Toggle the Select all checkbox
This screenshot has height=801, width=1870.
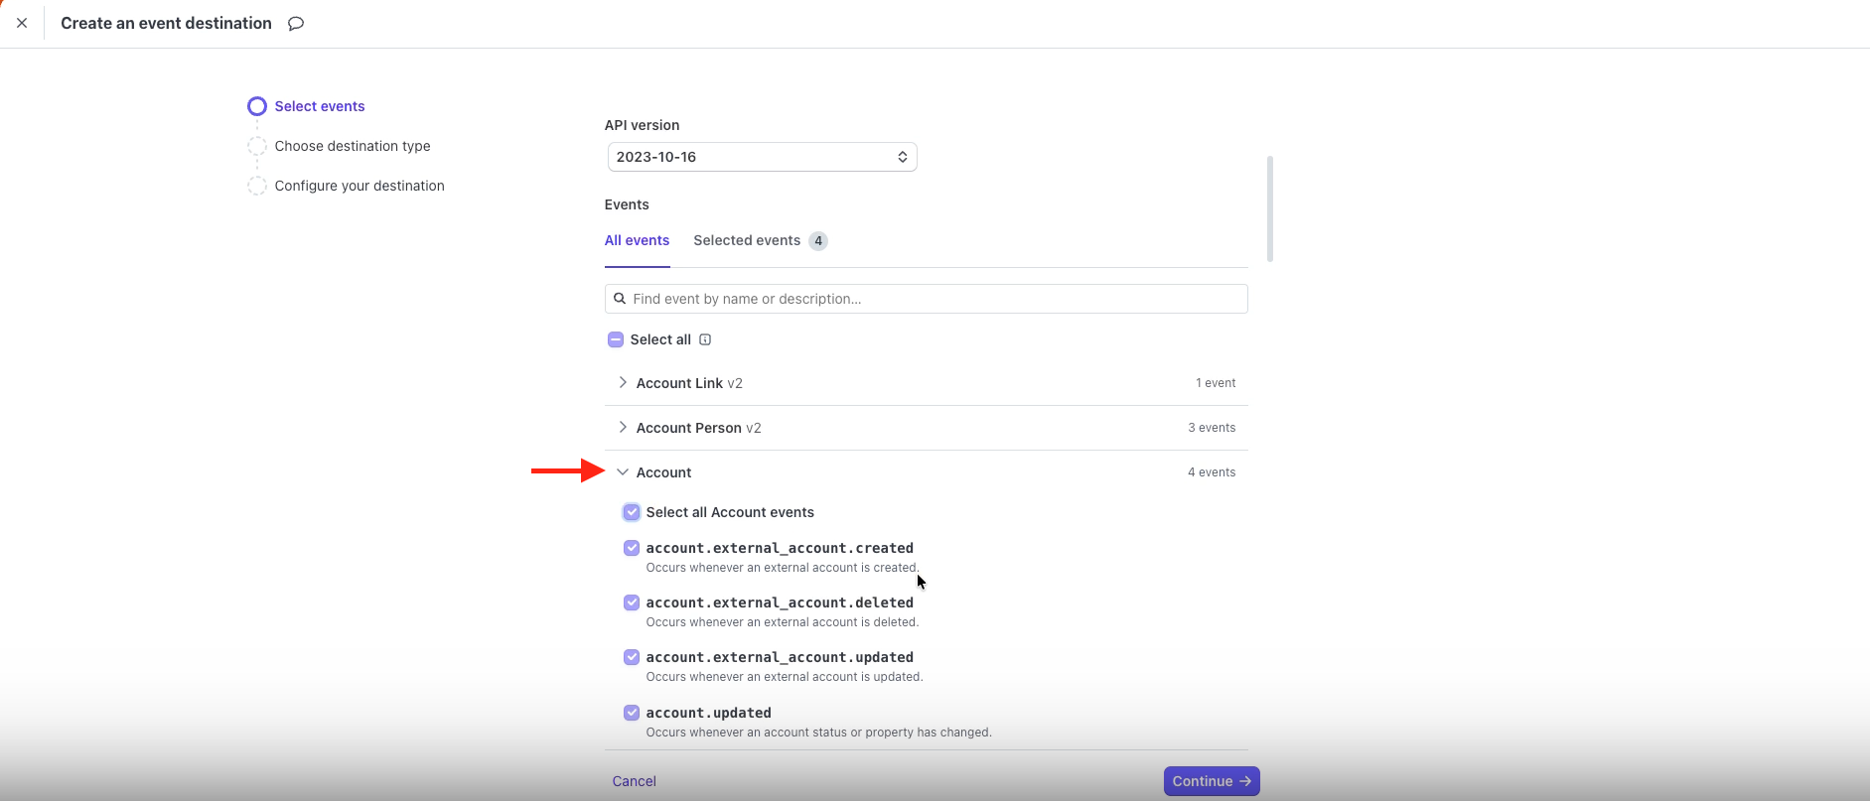[616, 339]
